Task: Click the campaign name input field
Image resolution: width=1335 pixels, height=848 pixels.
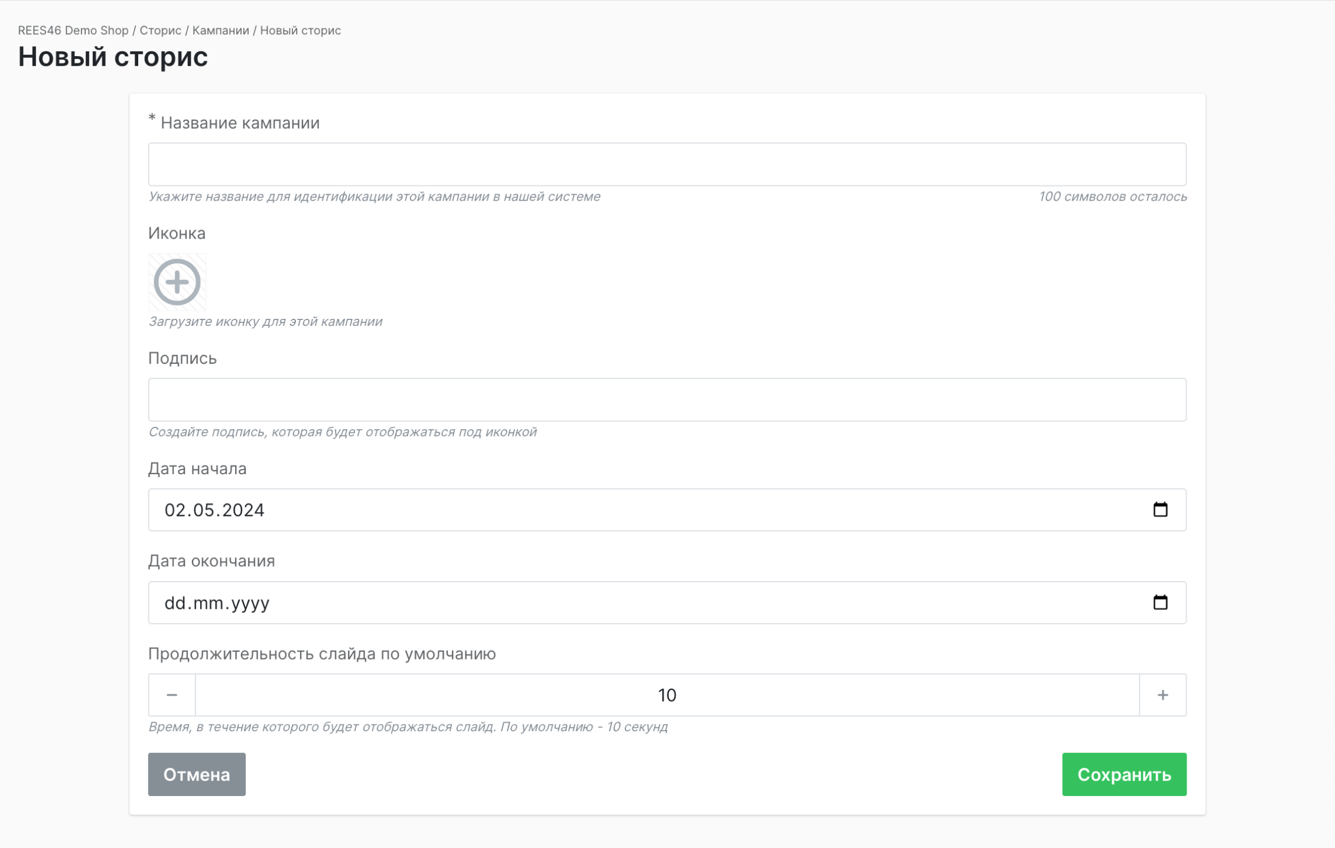Action: pyautogui.click(x=667, y=164)
